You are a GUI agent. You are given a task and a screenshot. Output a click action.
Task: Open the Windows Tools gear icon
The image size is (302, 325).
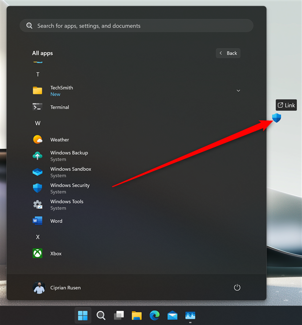click(x=38, y=205)
